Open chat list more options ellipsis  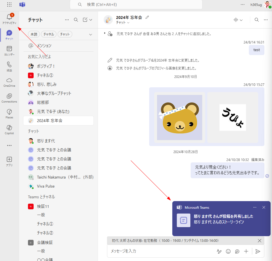67,20
